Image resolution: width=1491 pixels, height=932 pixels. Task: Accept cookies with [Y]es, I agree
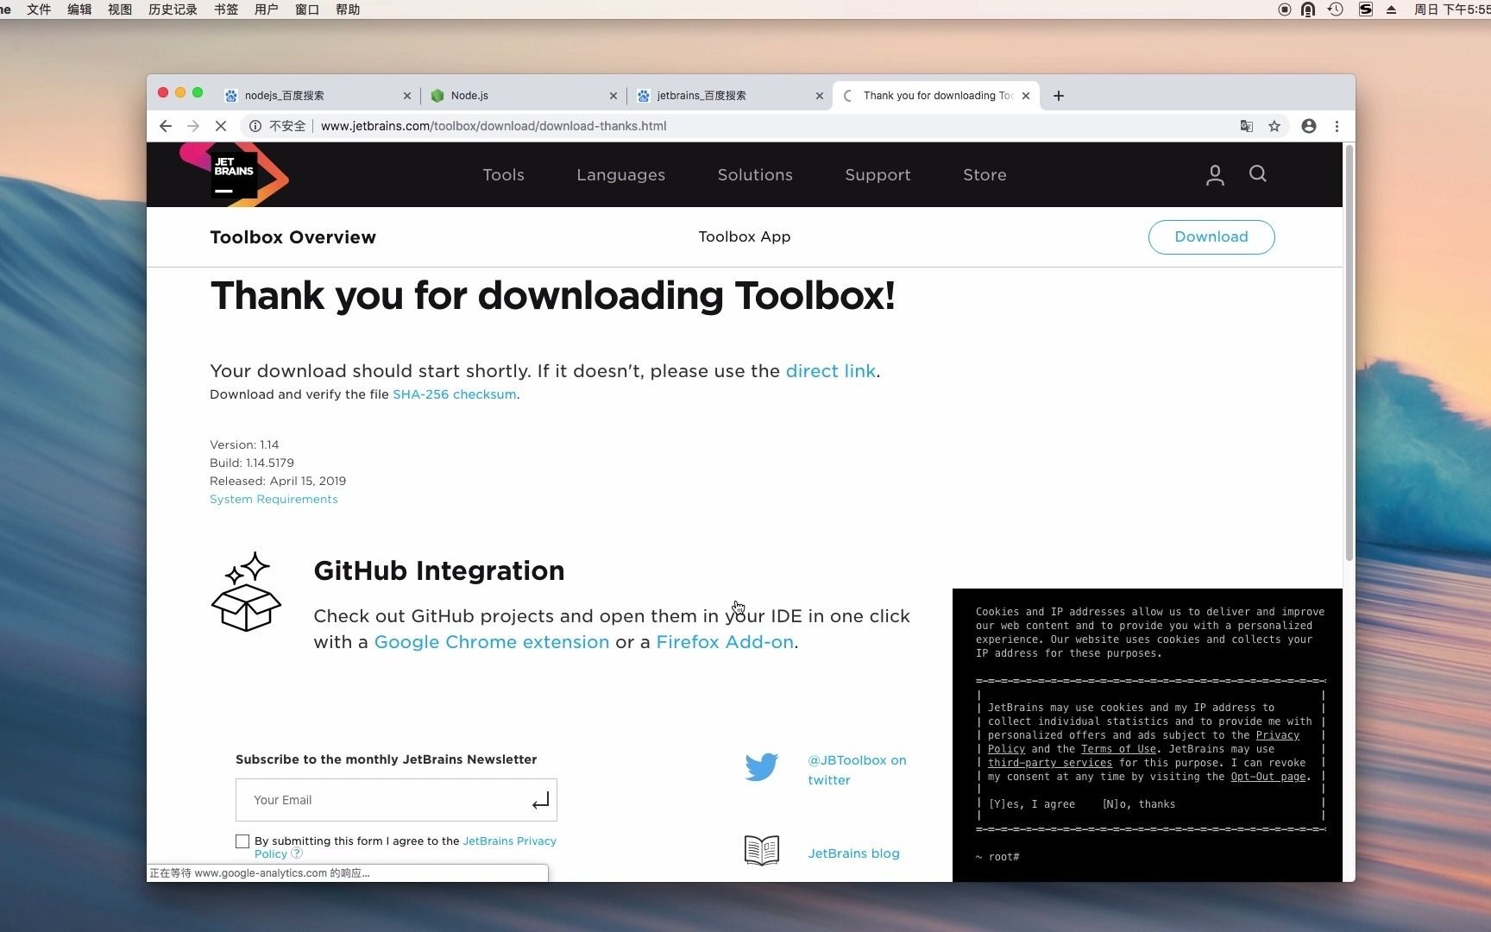pyautogui.click(x=1032, y=804)
